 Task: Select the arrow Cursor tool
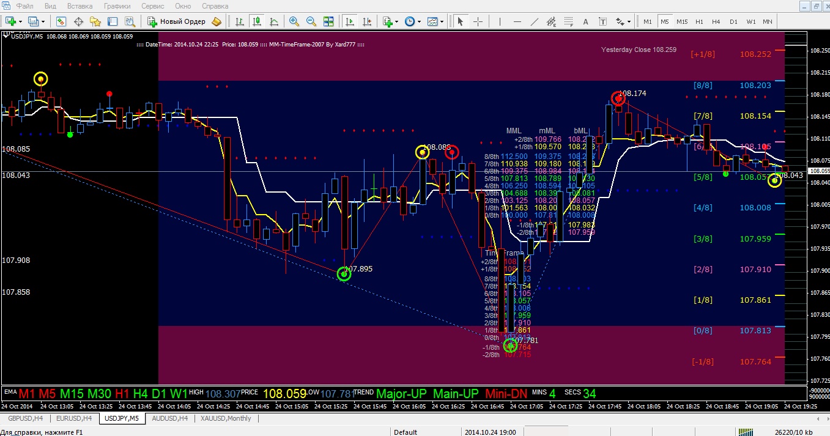point(461,21)
